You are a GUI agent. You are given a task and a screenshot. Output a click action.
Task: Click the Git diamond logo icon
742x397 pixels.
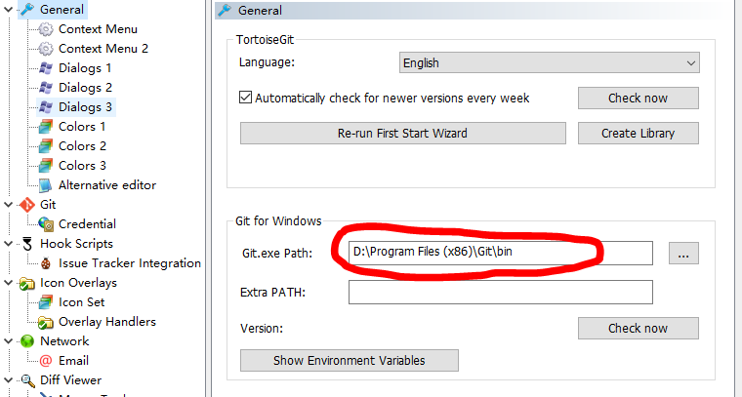pos(27,205)
